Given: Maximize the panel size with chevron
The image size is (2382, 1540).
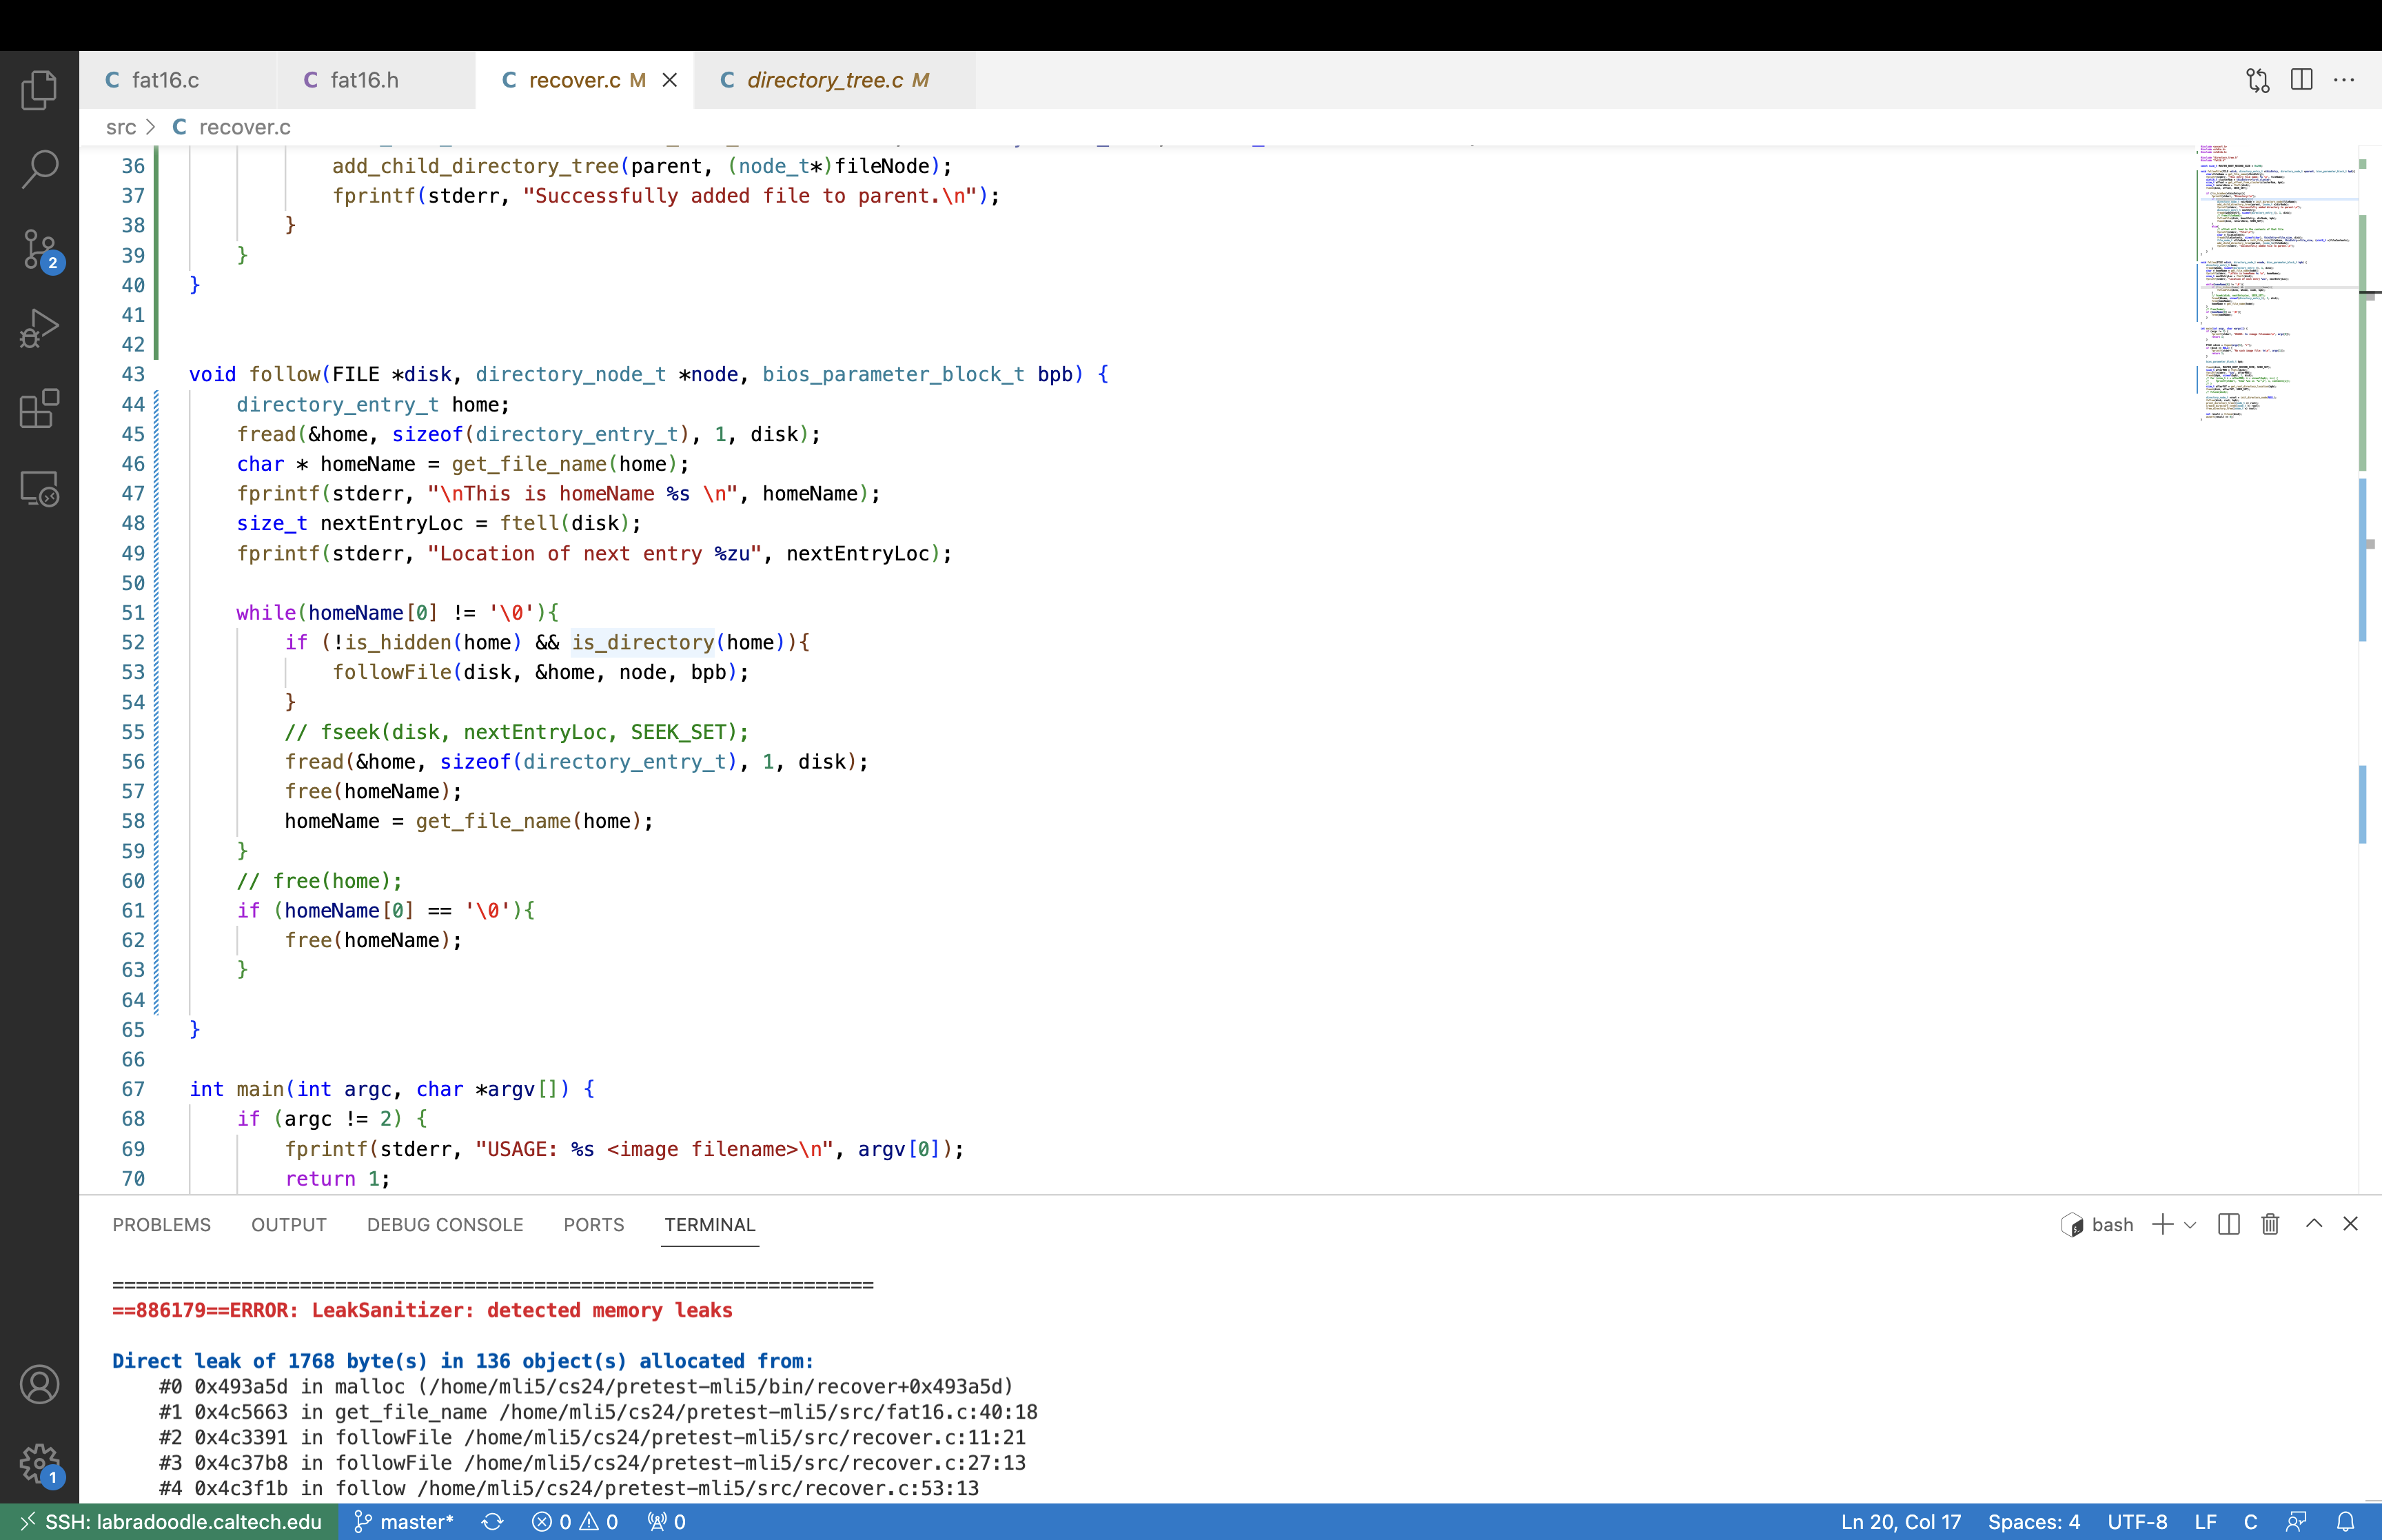Looking at the screenshot, I should pyautogui.click(x=2313, y=1224).
